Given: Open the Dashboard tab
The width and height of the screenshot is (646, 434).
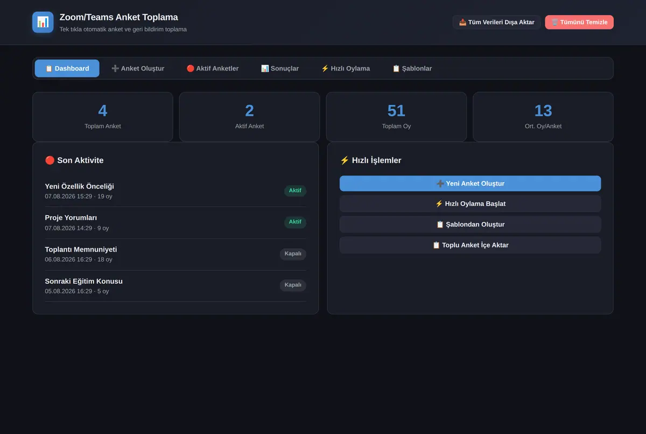Looking at the screenshot, I should (x=67, y=68).
